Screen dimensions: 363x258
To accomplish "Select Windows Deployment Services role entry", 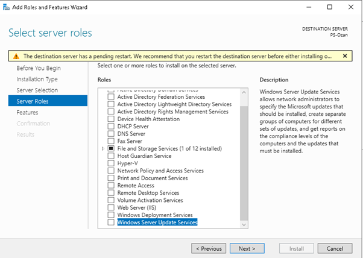I will 155,215.
